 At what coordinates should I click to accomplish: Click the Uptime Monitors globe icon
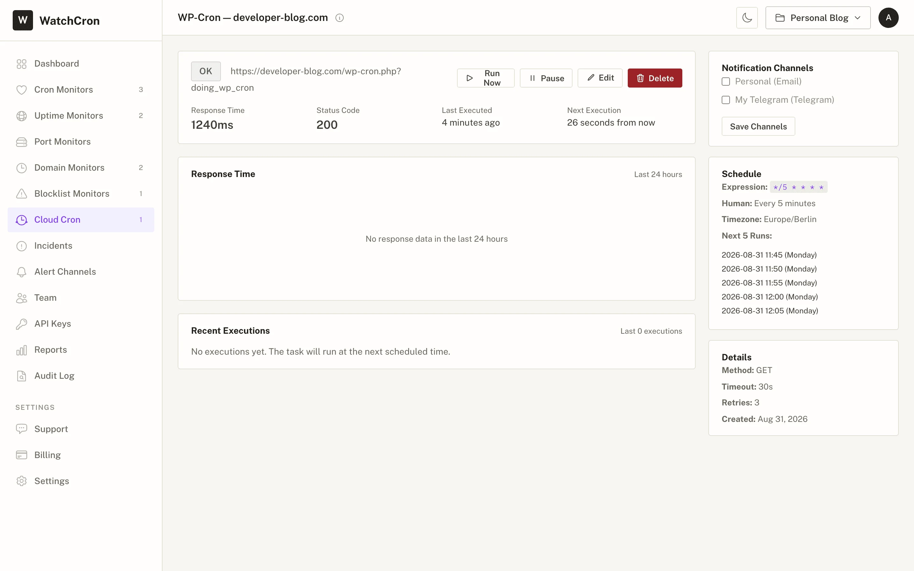coord(22,116)
